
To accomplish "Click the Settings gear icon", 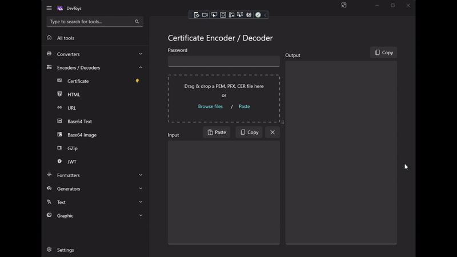I will (x=49, y=250).
